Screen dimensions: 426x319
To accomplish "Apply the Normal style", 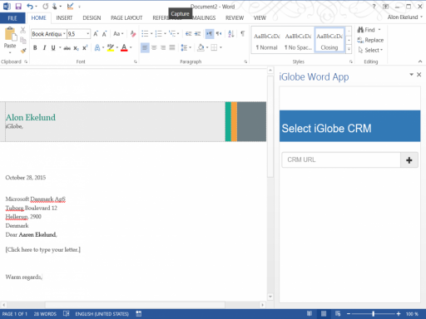I will [x=267, y=41].
